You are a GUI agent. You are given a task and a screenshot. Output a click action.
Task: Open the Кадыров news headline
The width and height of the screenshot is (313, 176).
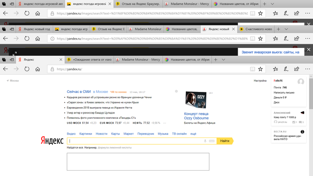(109, 97)
